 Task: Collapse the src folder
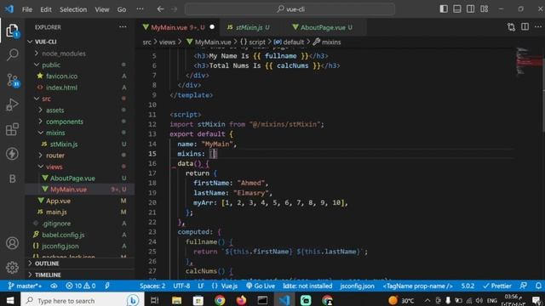tap(46, 99)
